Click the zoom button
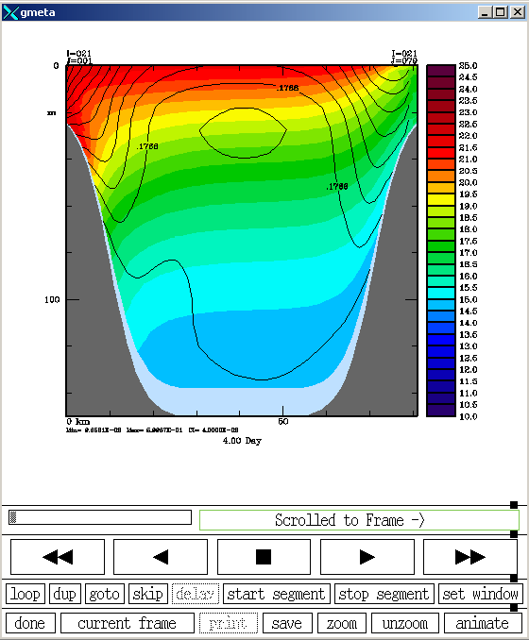The image size is (529, 640). (342, 623)
